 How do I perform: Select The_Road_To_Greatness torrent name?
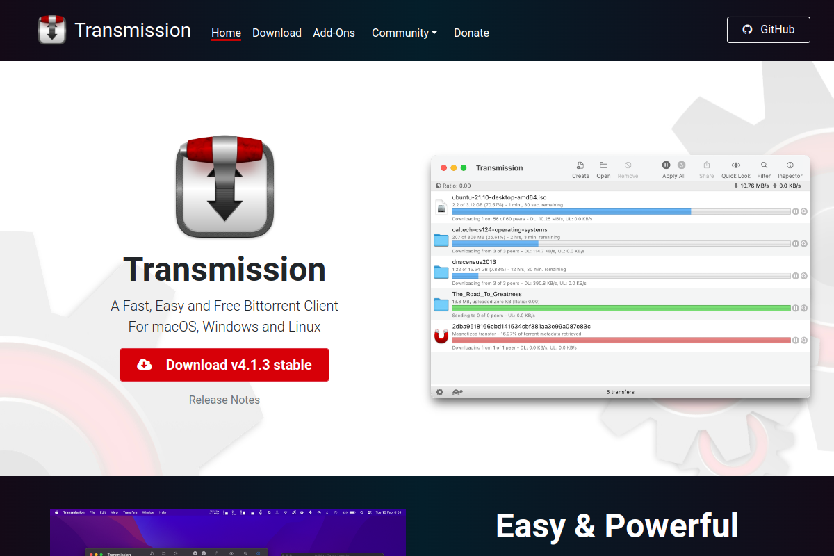[x=486, y=294]
